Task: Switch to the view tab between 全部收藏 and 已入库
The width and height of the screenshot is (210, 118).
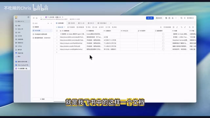Action: click(x=72, y=23)
